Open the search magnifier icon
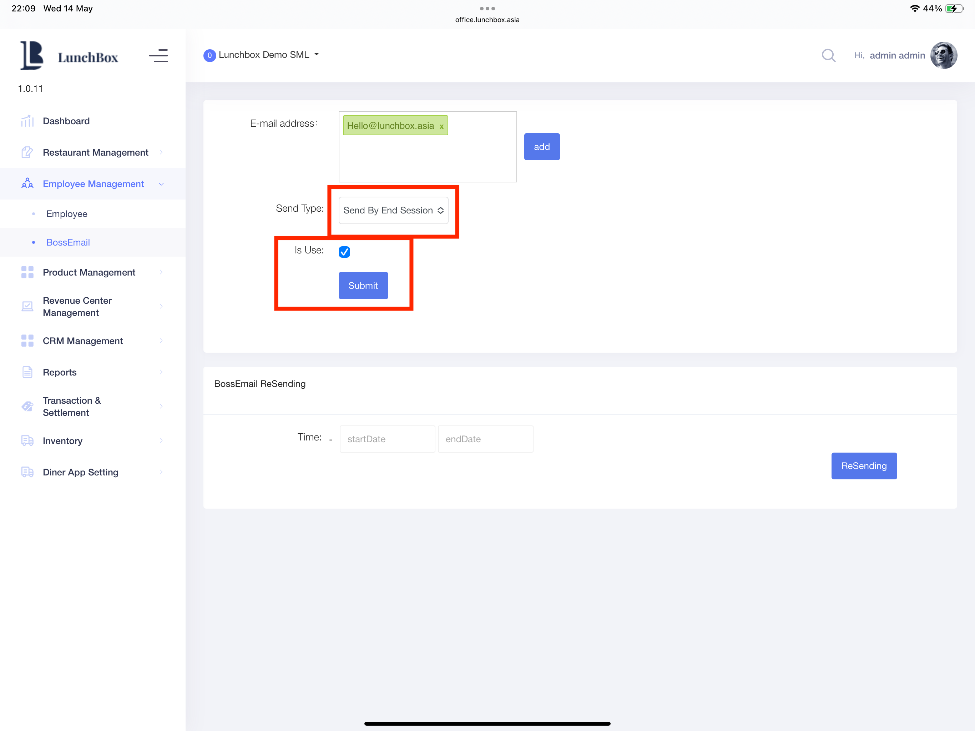This screenshot has width=975, height=731. [x=829, y=56]
